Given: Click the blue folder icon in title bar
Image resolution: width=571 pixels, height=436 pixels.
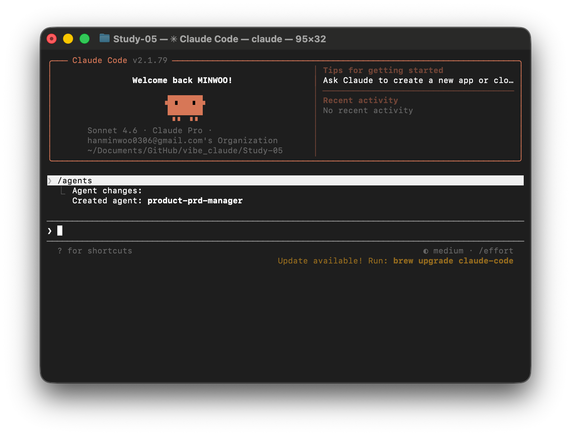Looking at the screenshot, I should click(105, 38).
